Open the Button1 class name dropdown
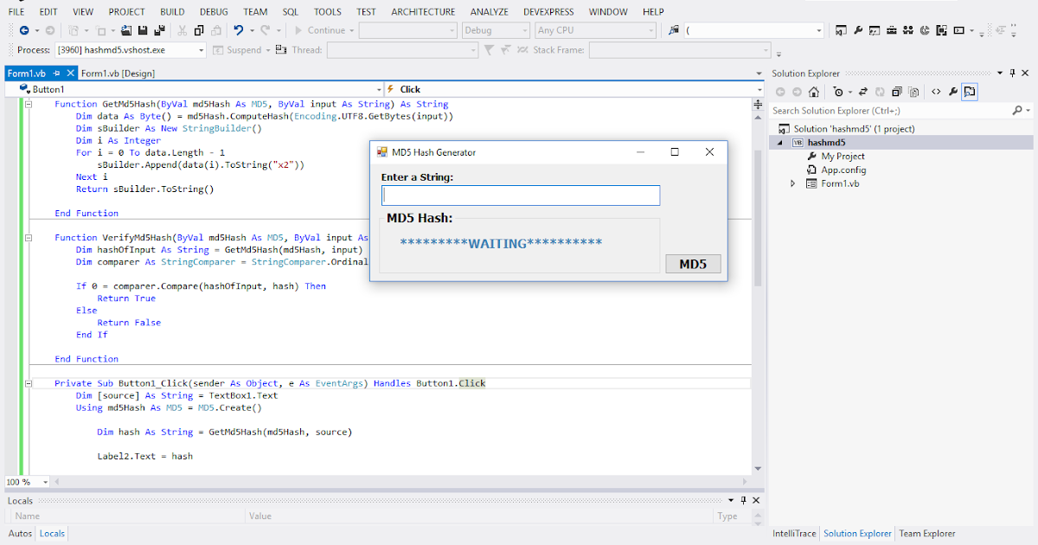This screenshot has height=545, width=1038. [x=378, y=89]
